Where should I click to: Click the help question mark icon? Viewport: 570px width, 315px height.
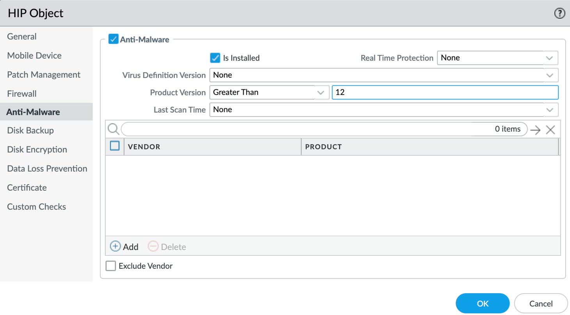tap(559, 14)
